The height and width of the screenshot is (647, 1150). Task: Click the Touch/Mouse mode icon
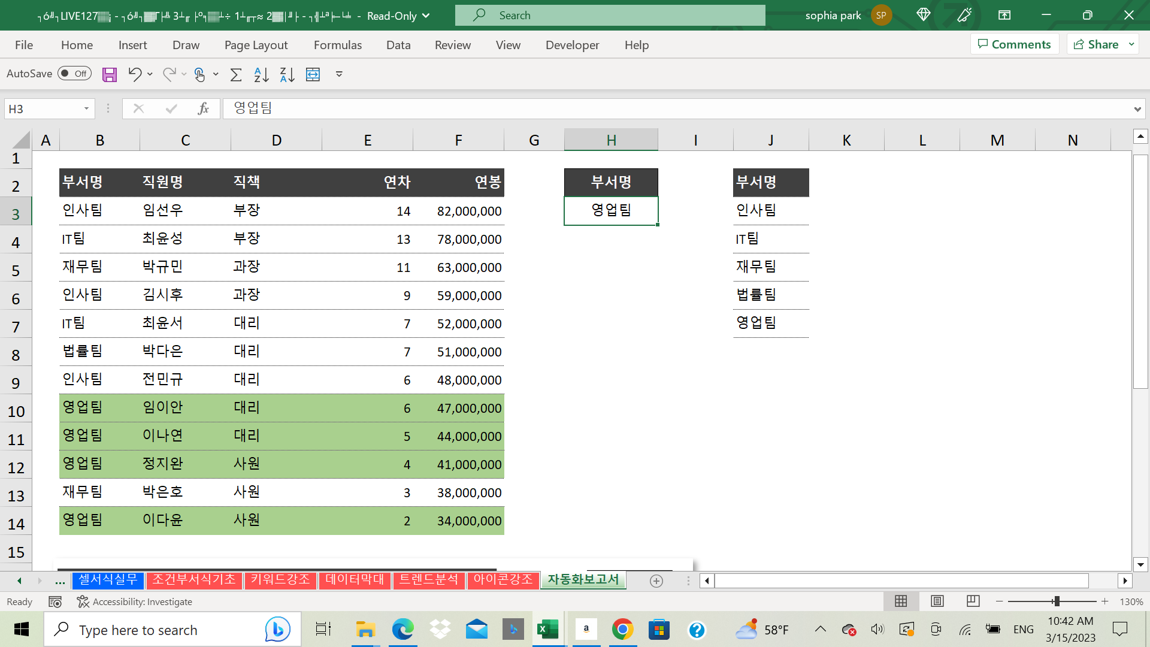199,74
